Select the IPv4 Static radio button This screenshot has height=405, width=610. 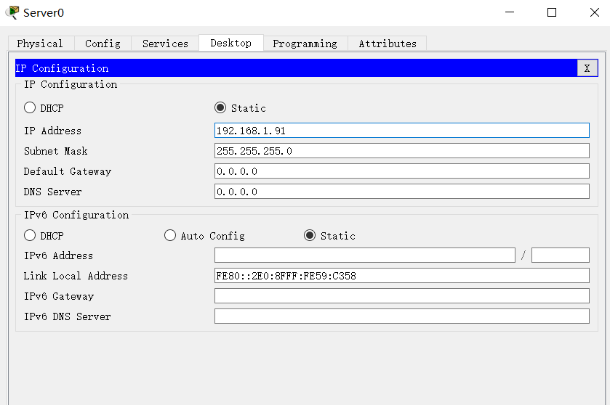pos(220,107)
